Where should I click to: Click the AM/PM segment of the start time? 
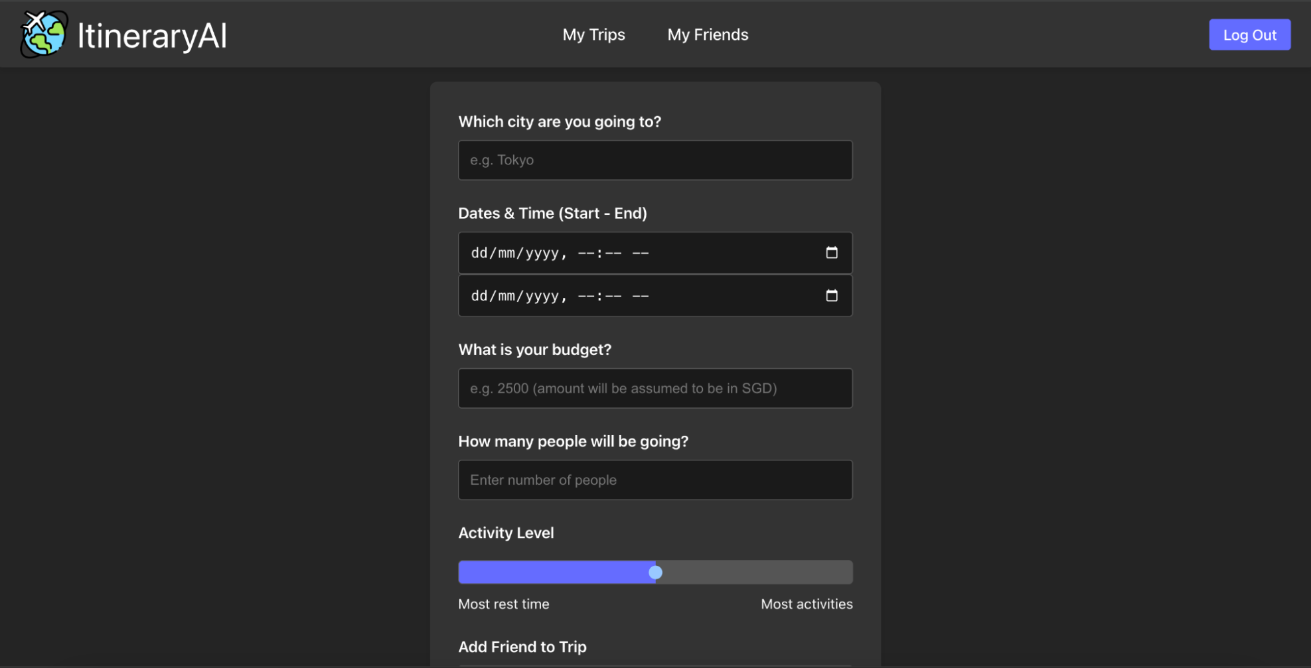pos(641,252)
